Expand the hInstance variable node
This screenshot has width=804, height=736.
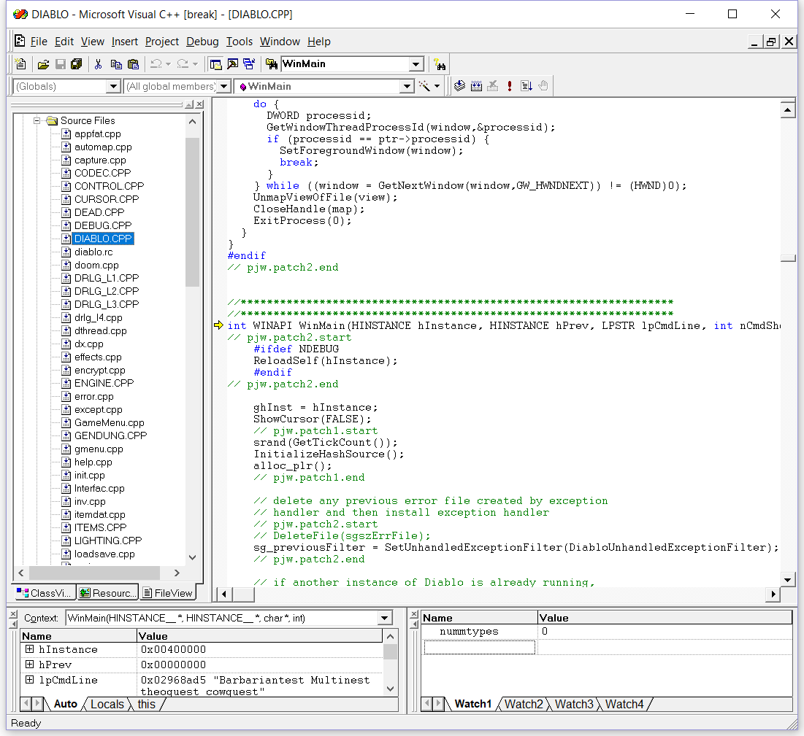pos(30,649)
